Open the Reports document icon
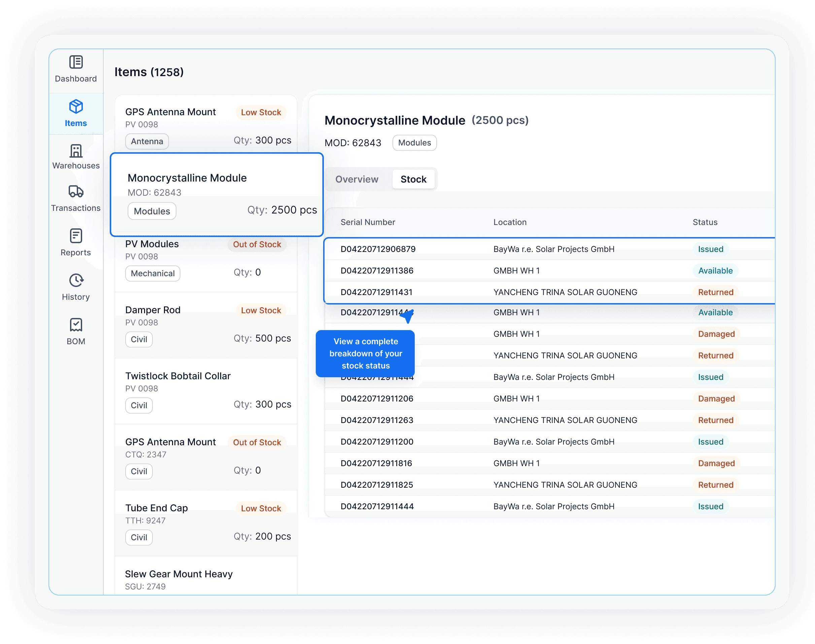This screenshot has height=644, width=815. pos(76,236)
